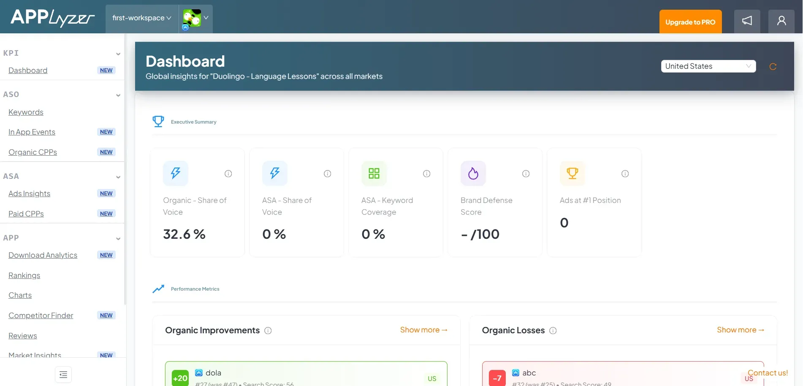Click the announcements megaphone icon

tap(747, 21)
